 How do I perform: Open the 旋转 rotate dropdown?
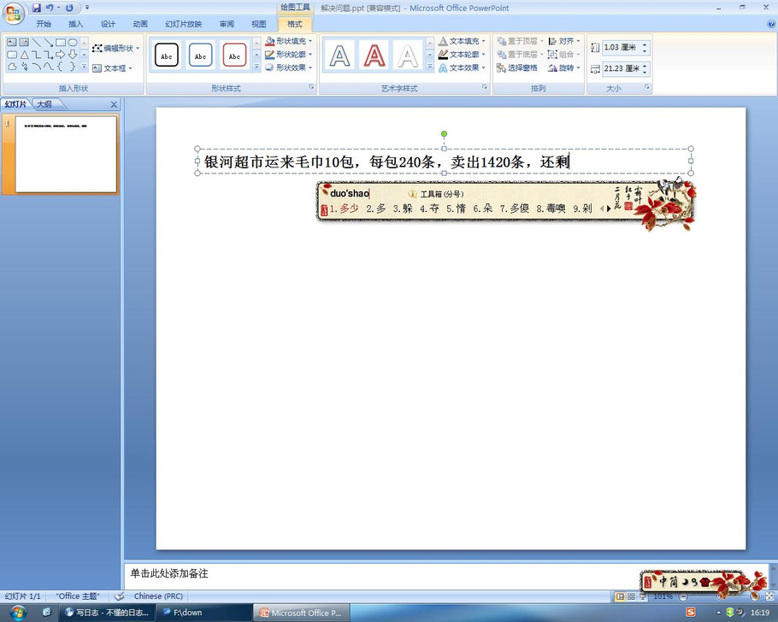coord(564,67)
